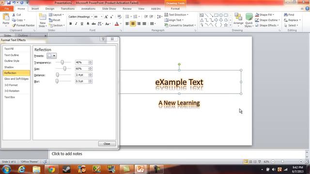The height and width of the screenshot is (174, 310).
Task: Expand the Text Direction menu
Action: pos(176,15)
